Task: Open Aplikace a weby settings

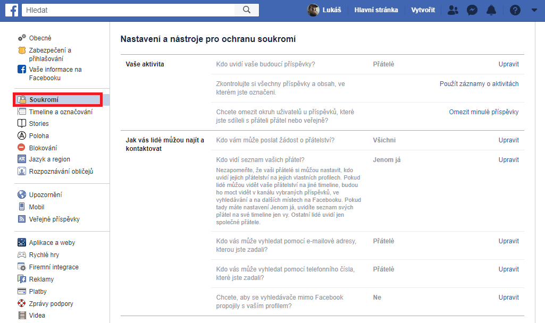Action: click(x=52, y=243)
